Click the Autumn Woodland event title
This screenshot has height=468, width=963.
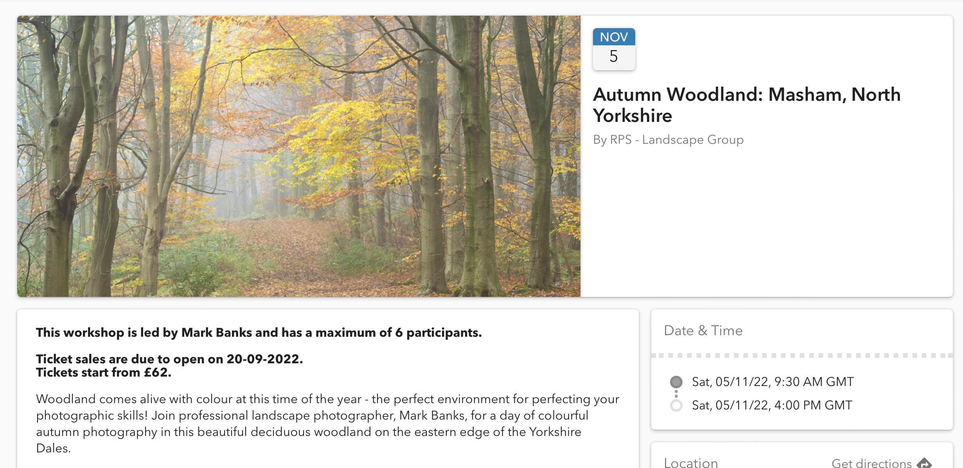click(746, 105)
